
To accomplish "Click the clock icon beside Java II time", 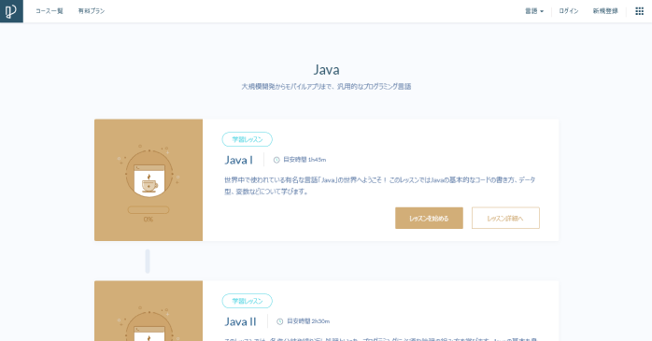I will coord(280,321).
